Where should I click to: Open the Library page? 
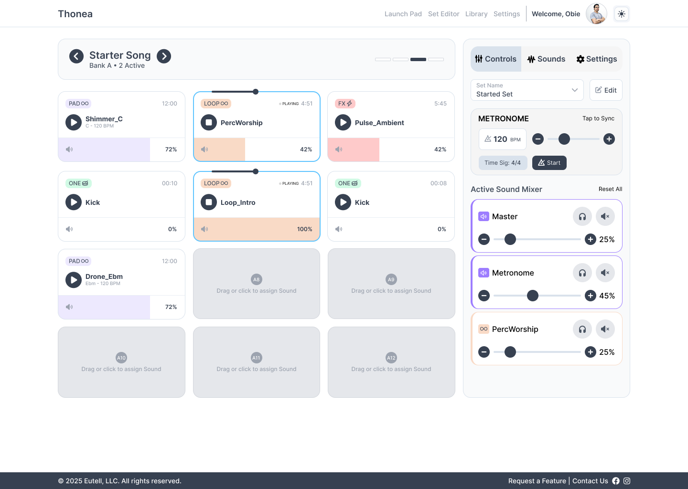pyautogui.click(x=476, y=14)
